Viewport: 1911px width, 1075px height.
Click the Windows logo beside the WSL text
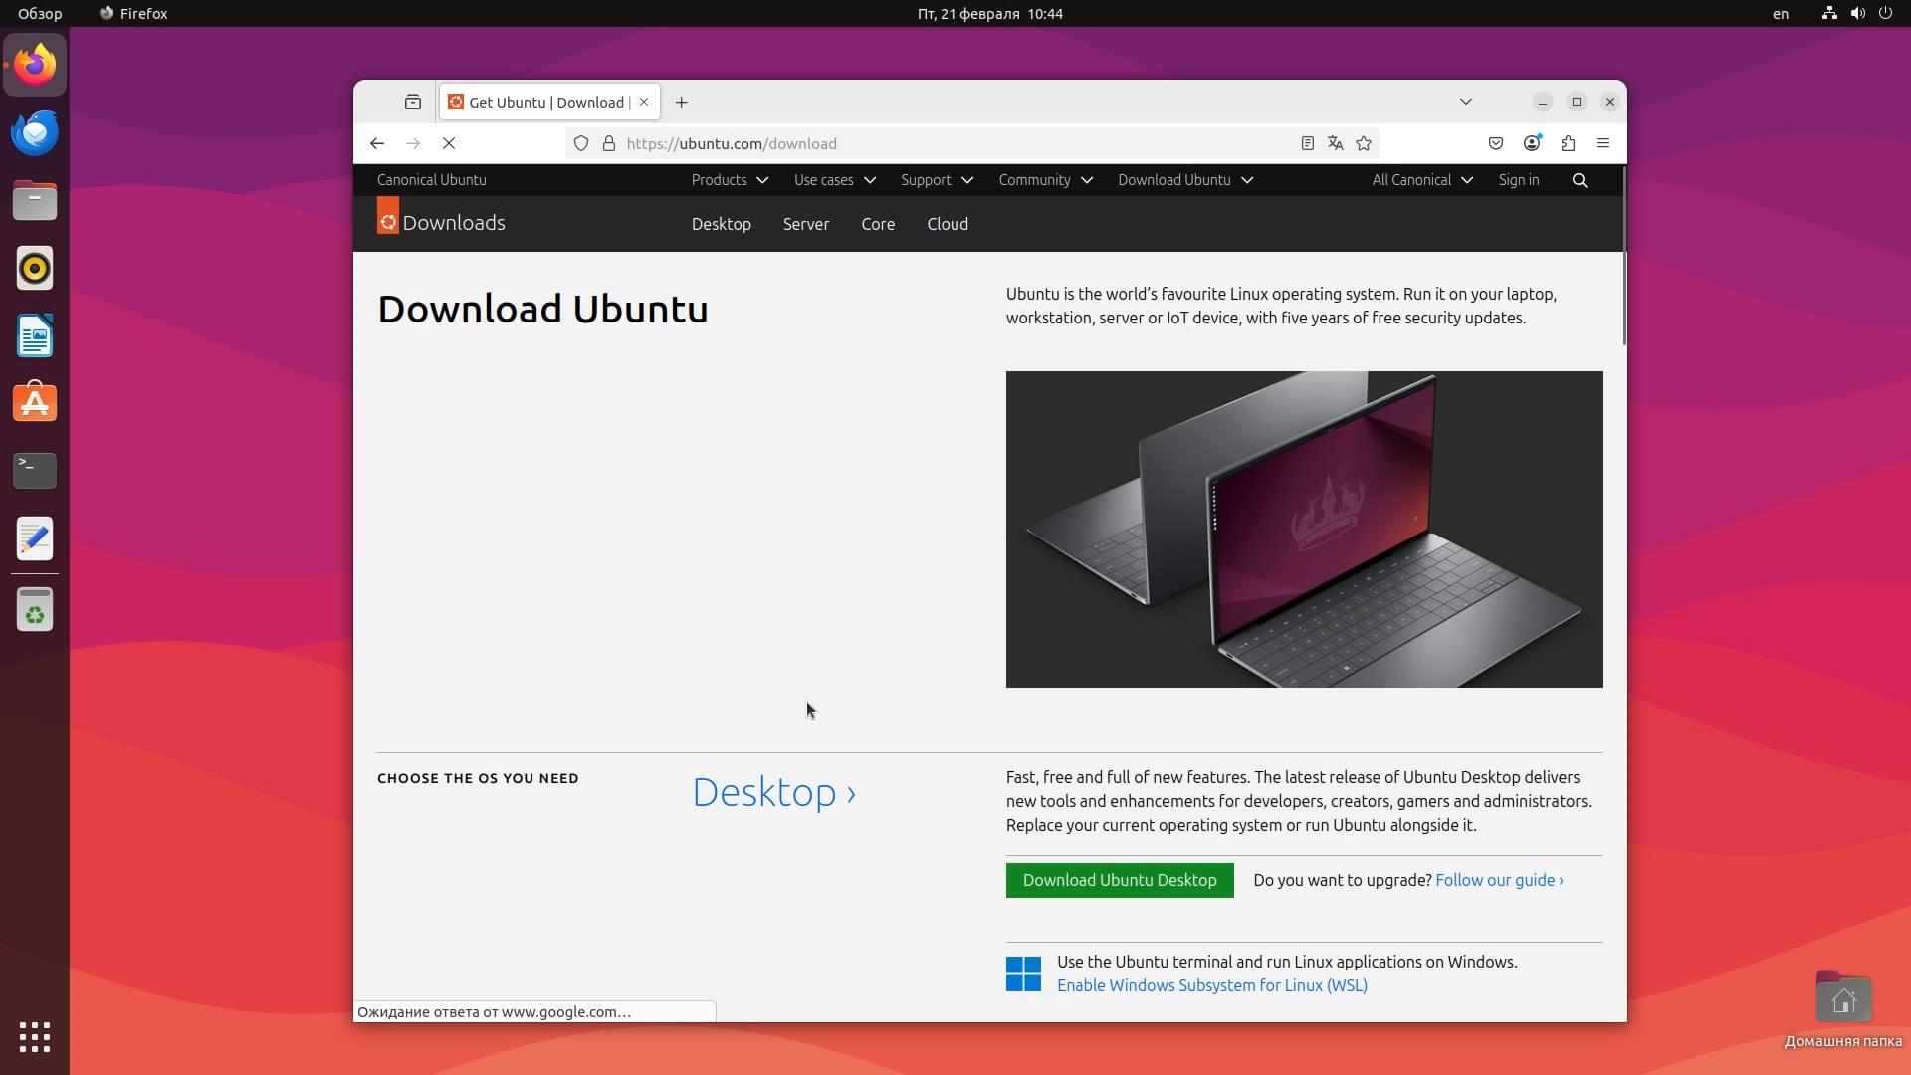(x=1023, y=973)
